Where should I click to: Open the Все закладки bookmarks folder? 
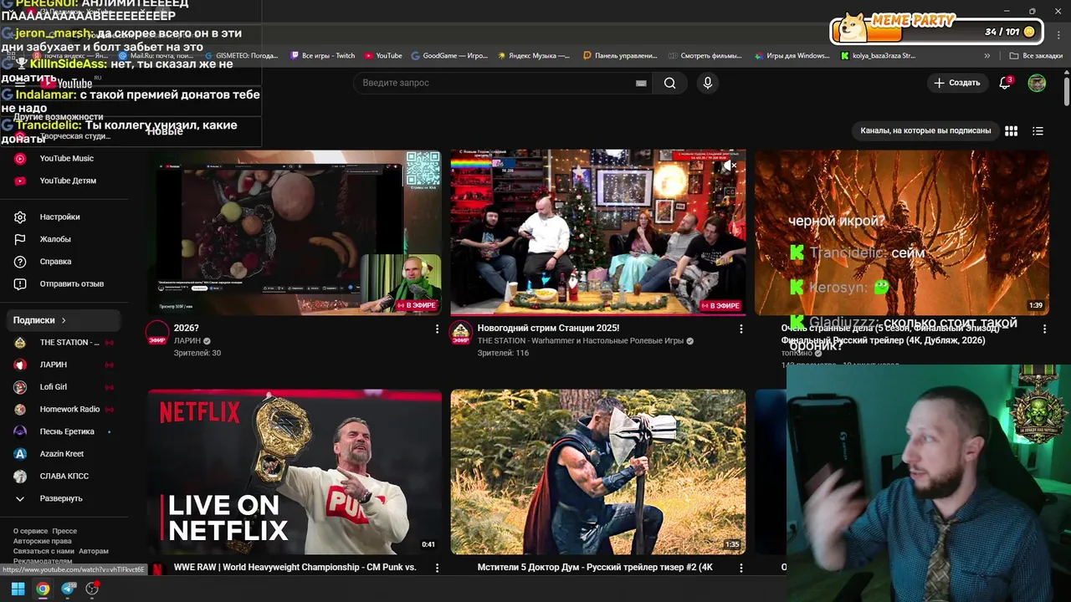(1036, 56)
